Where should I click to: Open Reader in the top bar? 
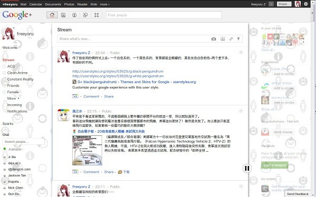(83, 4)
